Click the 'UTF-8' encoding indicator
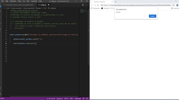The image size is (179, 100). click(x=66, y=99)
